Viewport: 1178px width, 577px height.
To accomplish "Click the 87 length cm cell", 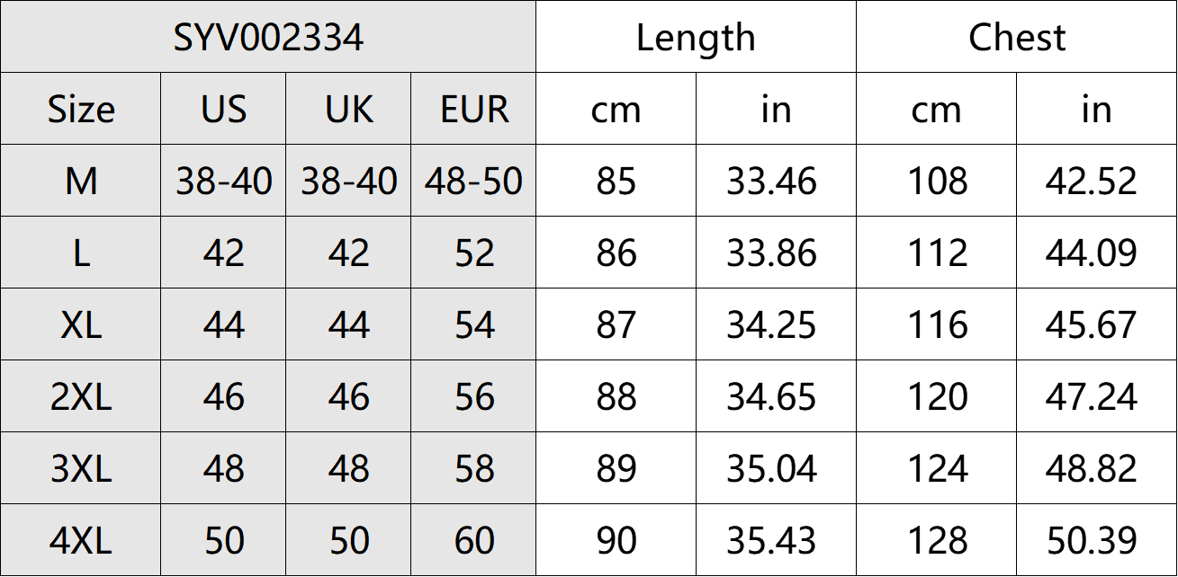I will [x=616, y=325].
